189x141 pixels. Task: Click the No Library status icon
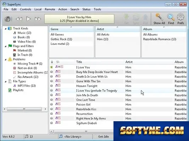click(x=61, y=136)
